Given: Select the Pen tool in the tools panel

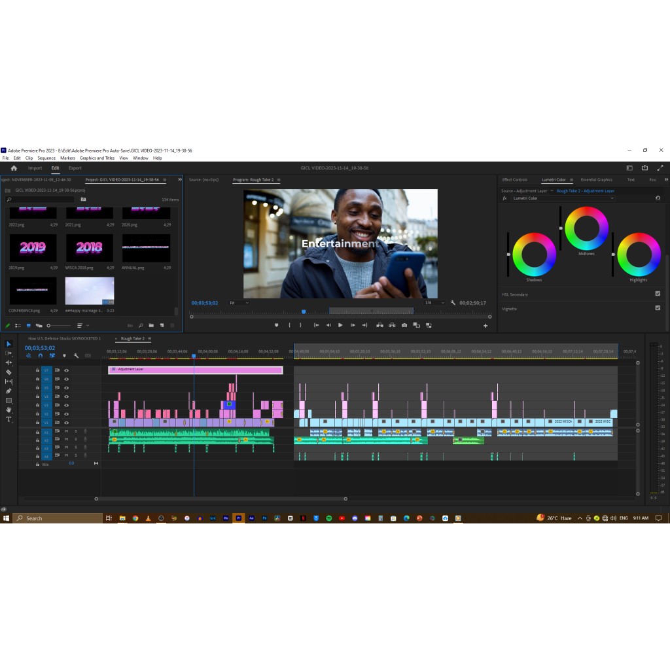Looking at the screenshot, I should pos(9,390).
